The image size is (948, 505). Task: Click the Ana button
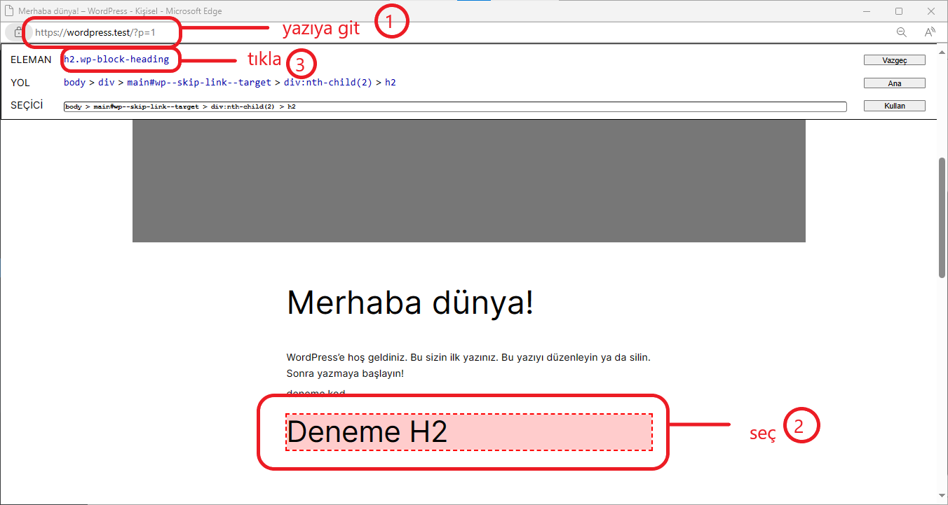click(894, 83)
